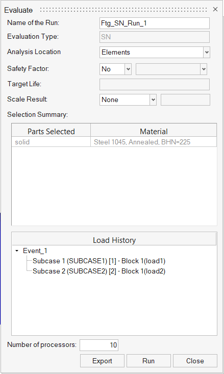The width and height of the screenshot is (224, 374).
Task: Click the Parts Selected column header
Action: coord(51,132)
